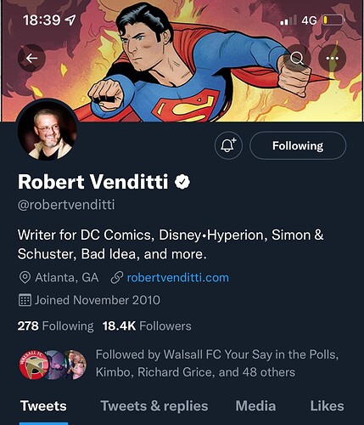Tap the link chain icon
This screenshot has height=425, width=364.
coord(116,278)
